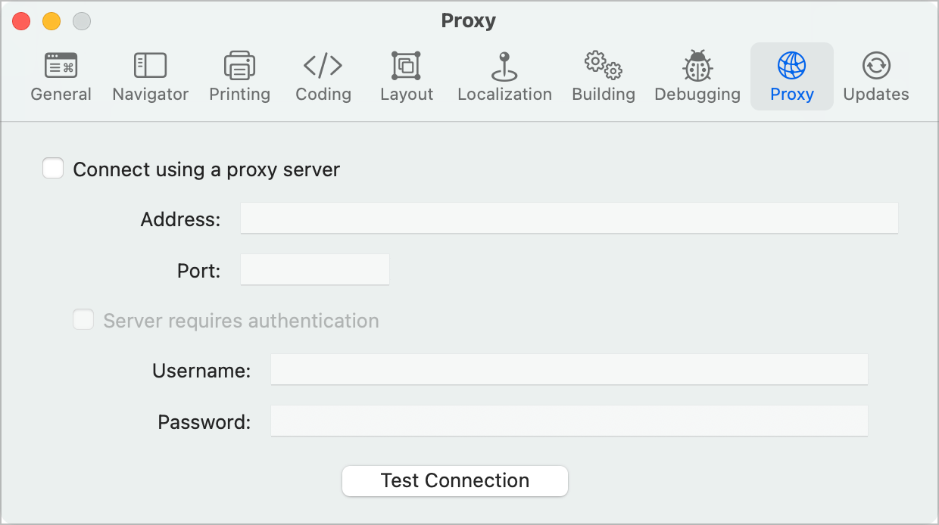Click the grayed-out zoom window button
Viewport: 939px width, 525px height.
82,22
